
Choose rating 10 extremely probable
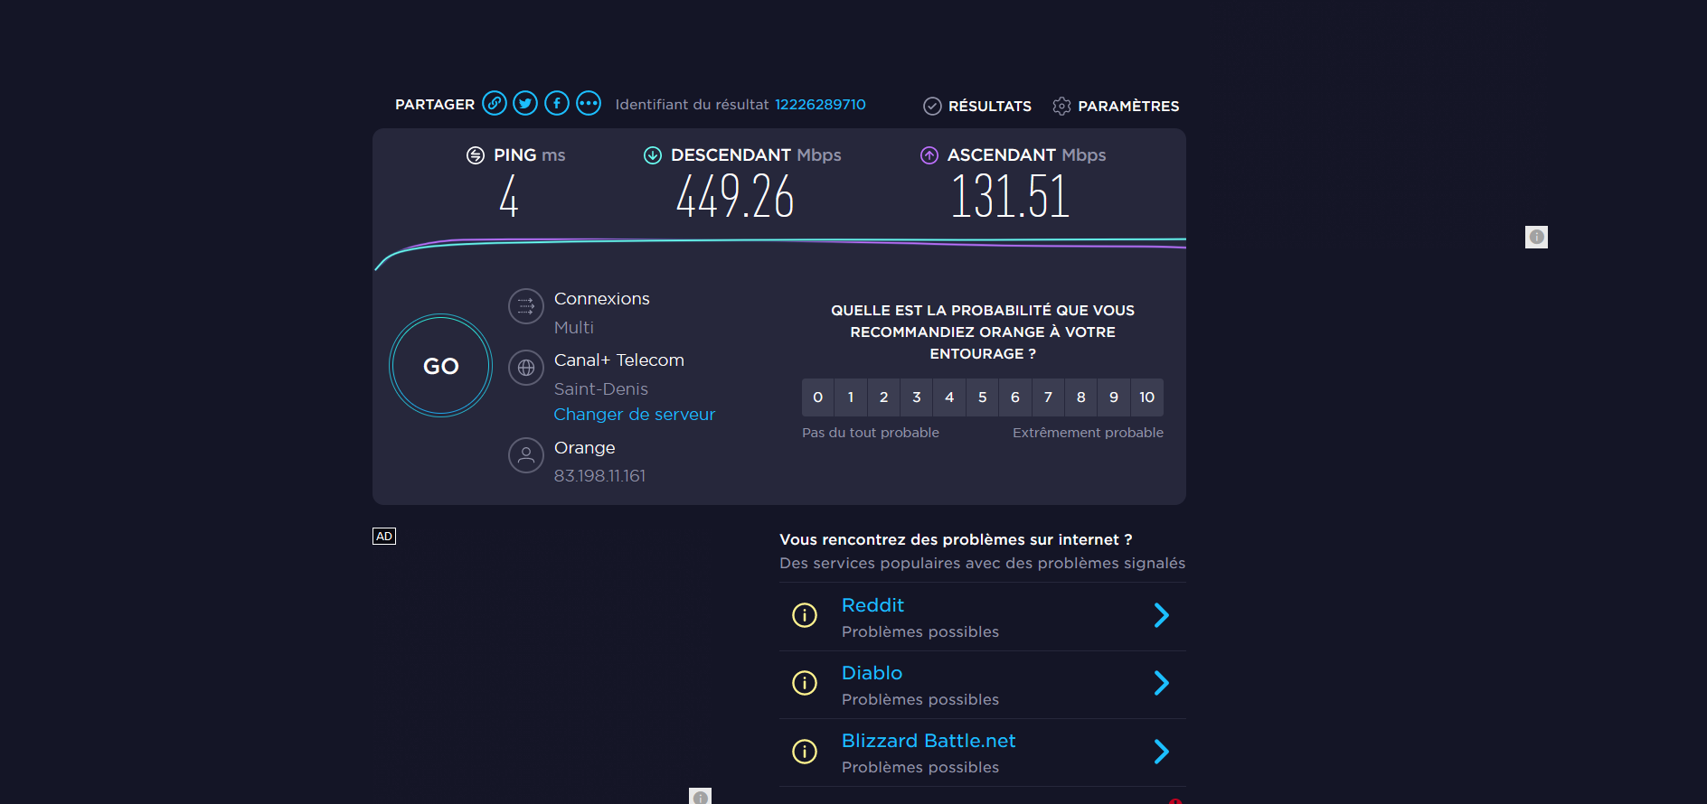pos(1146,397)
